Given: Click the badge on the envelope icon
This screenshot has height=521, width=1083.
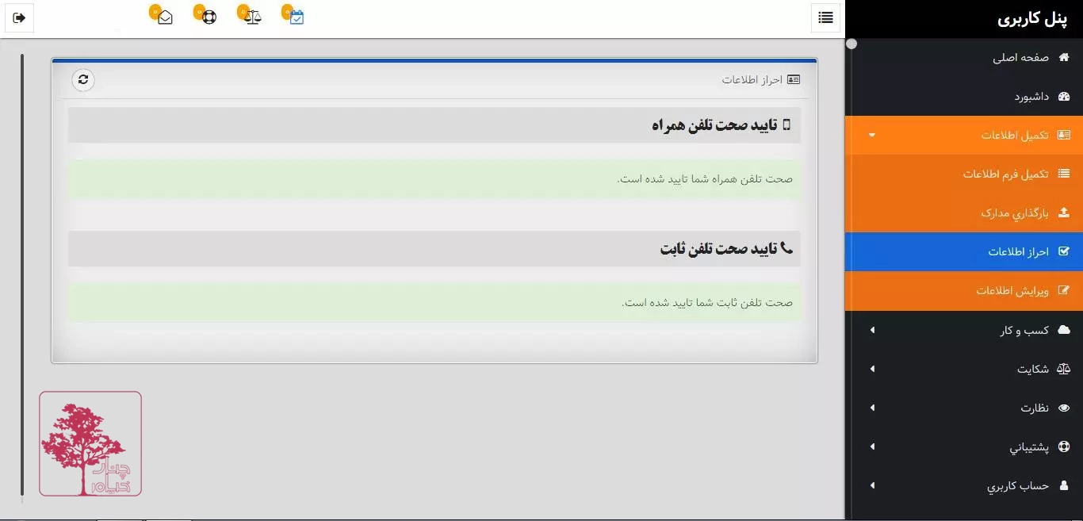Looking at the screenshot, I should [x=155, y=11].
